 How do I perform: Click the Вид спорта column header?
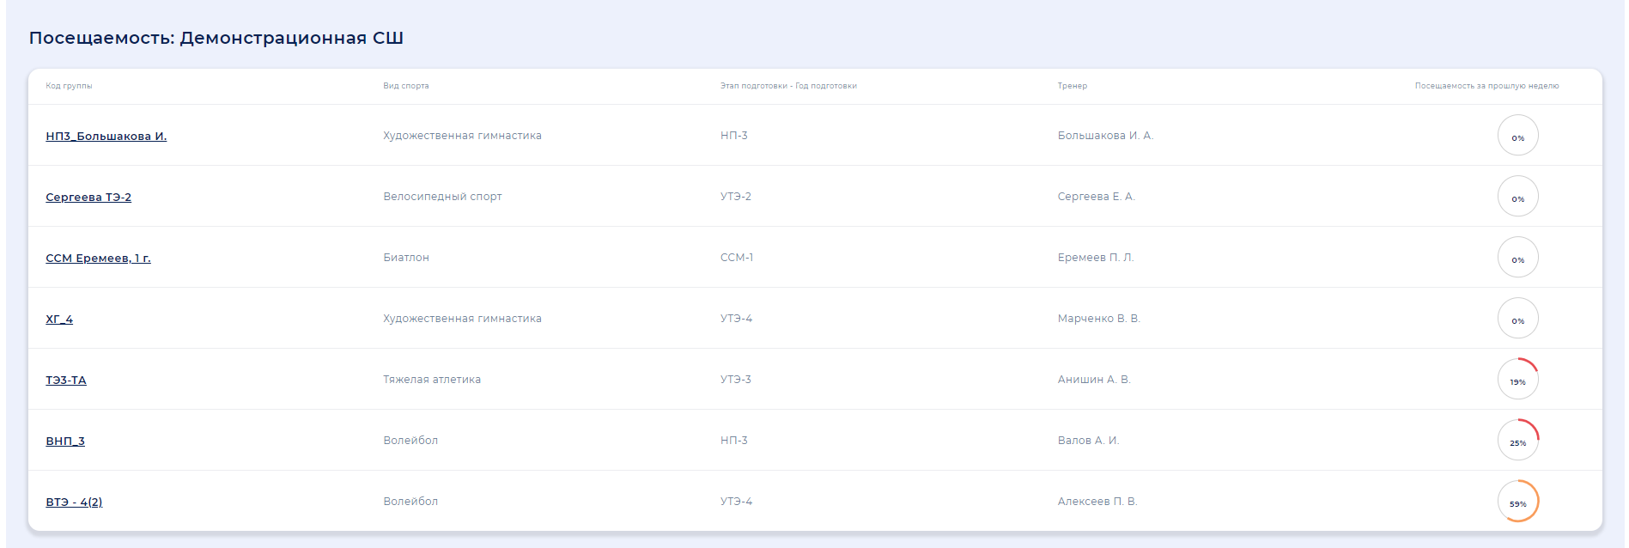pos(405,86)
